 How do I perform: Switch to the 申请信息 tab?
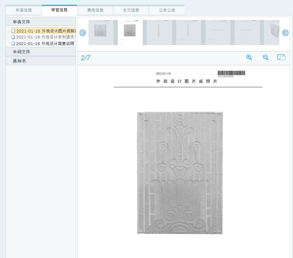24,10
